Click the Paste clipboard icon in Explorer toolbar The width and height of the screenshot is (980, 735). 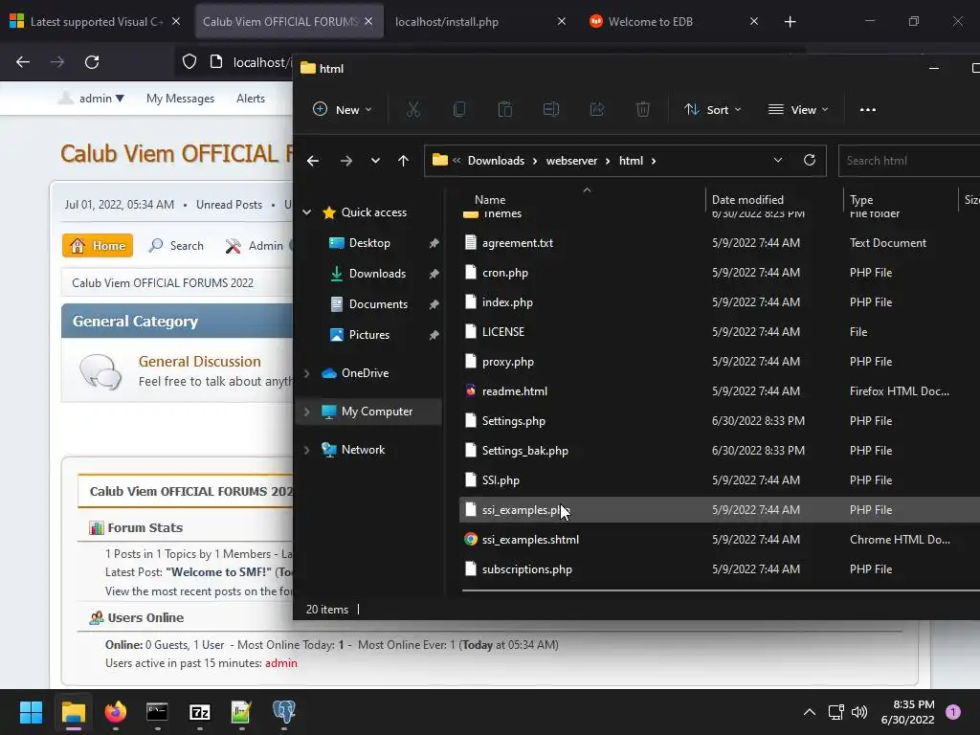505,109
